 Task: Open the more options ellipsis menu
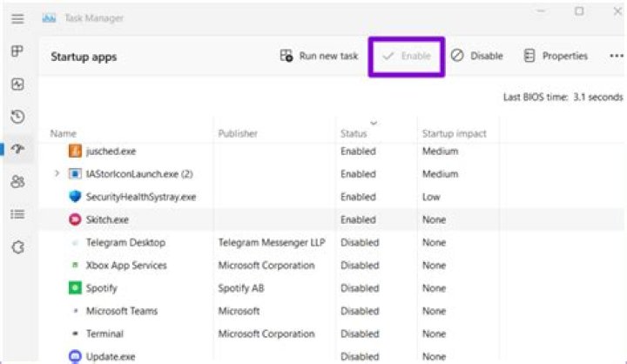[617, 56]
